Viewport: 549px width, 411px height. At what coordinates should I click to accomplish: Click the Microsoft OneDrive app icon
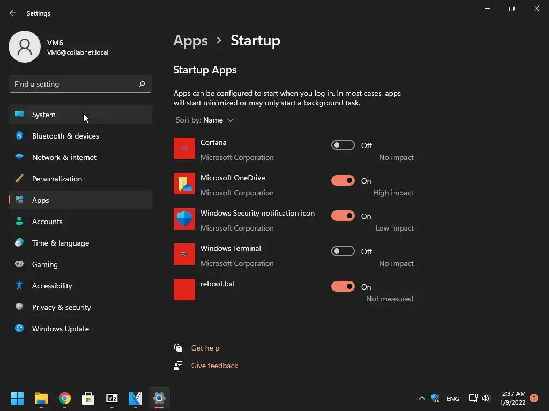[x=184, y=184]
